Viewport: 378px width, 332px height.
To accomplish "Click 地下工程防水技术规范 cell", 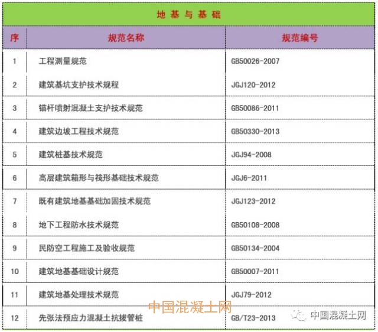I will point(79,225).
